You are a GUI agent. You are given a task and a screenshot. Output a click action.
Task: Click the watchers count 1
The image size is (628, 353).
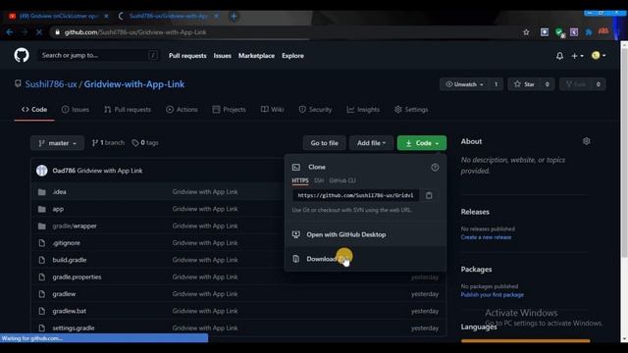pos(496,84)
